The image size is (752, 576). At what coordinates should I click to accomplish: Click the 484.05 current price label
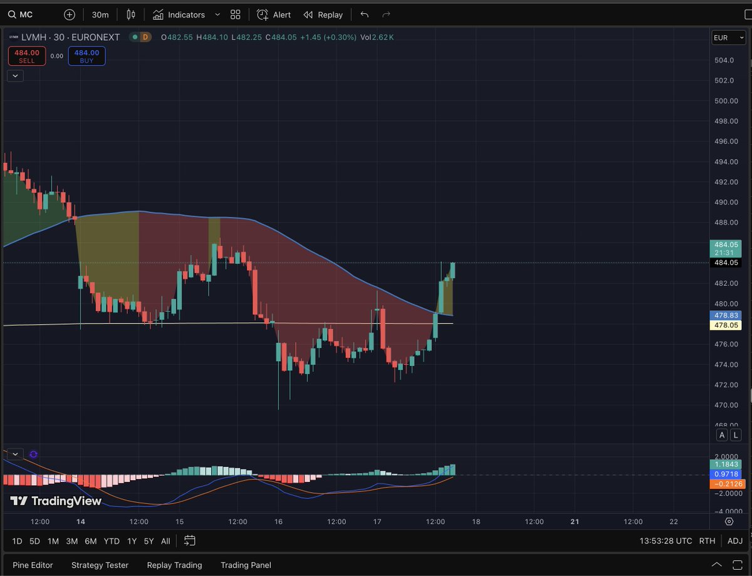click(725, 263)
